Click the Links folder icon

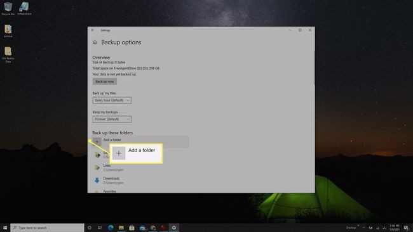[97, 167]
